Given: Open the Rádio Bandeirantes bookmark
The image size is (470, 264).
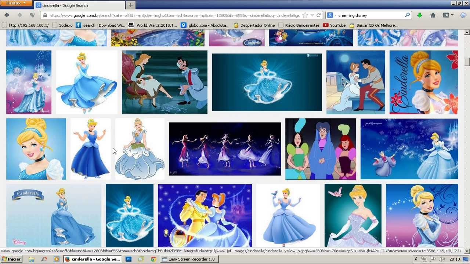Looking at the screenshot, I should coord(299,25).
